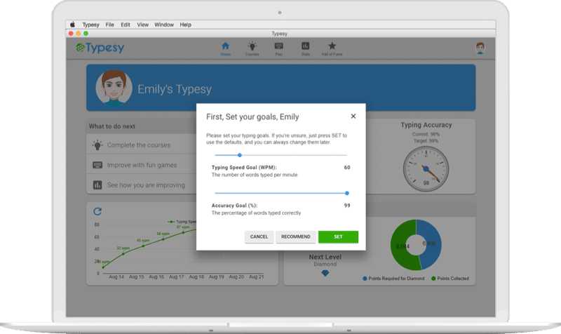Image resolution: width=561 pixels, height=334 pixels.
Task: Click the Aug 17 axis label
Action: point(177,276)
